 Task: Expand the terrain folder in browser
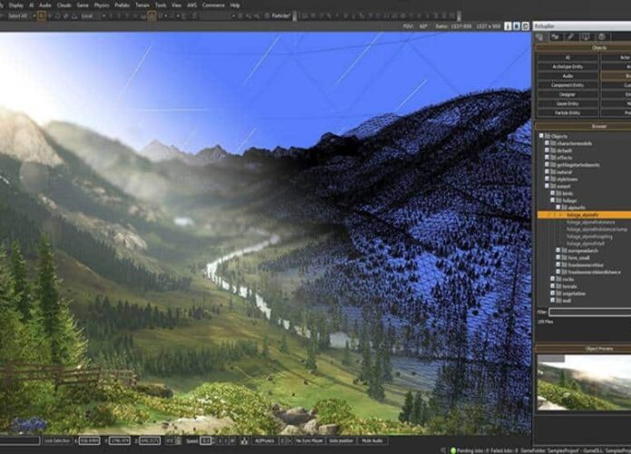pos(553,286)
